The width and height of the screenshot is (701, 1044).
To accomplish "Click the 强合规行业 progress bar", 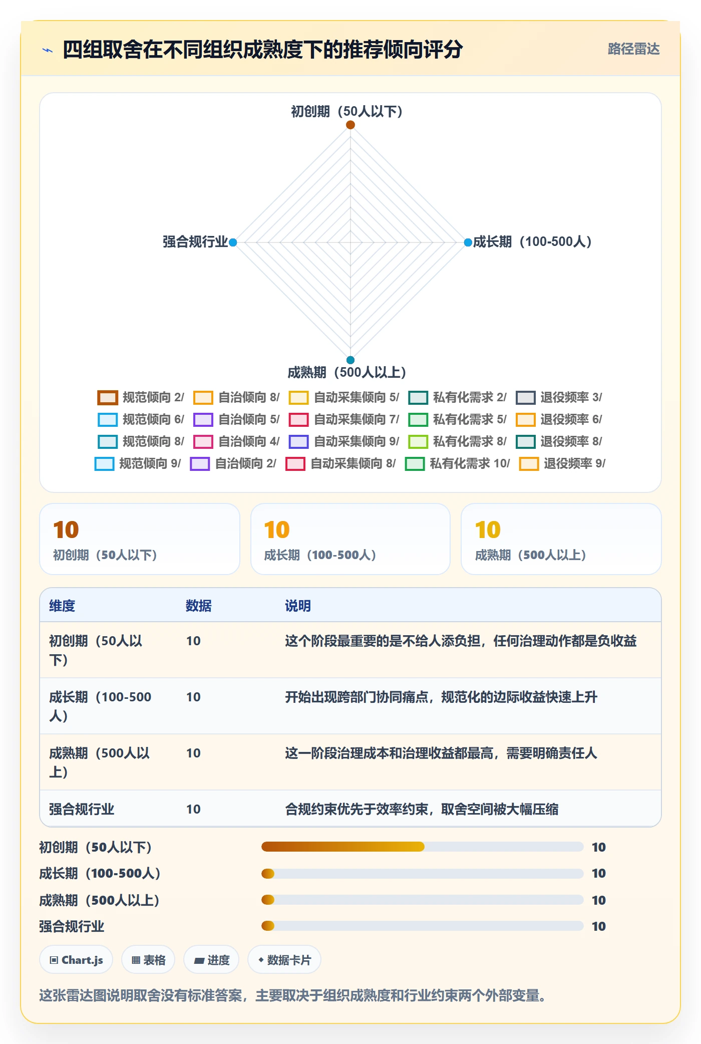I will tap(422, 926).
